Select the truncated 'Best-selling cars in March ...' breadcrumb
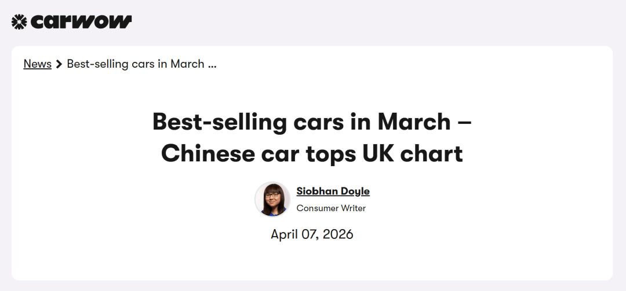 141,64
